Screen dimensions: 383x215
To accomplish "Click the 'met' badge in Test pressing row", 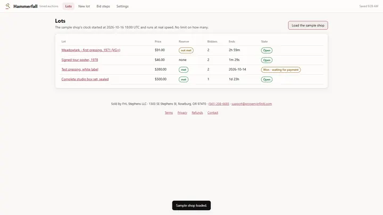I will tap(184, 70).
